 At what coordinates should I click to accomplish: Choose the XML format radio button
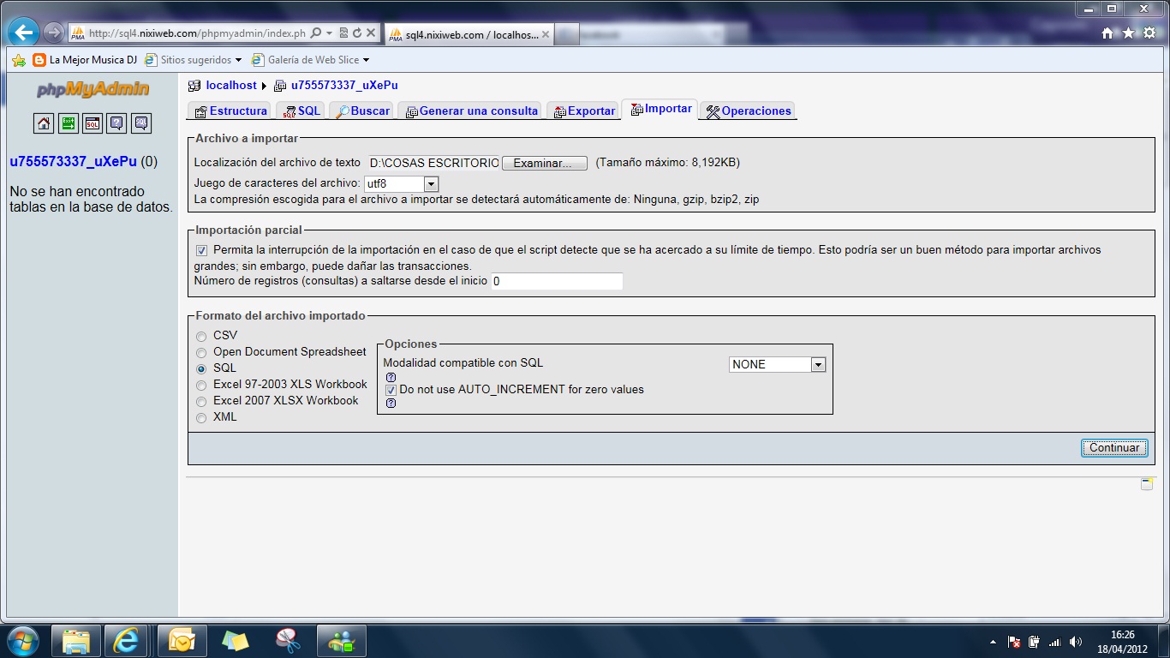point(201,418)
